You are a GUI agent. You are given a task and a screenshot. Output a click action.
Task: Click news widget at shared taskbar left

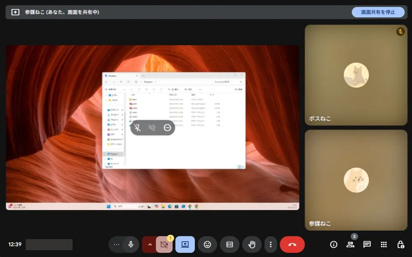pyautogui.click(x=17, y=206)
